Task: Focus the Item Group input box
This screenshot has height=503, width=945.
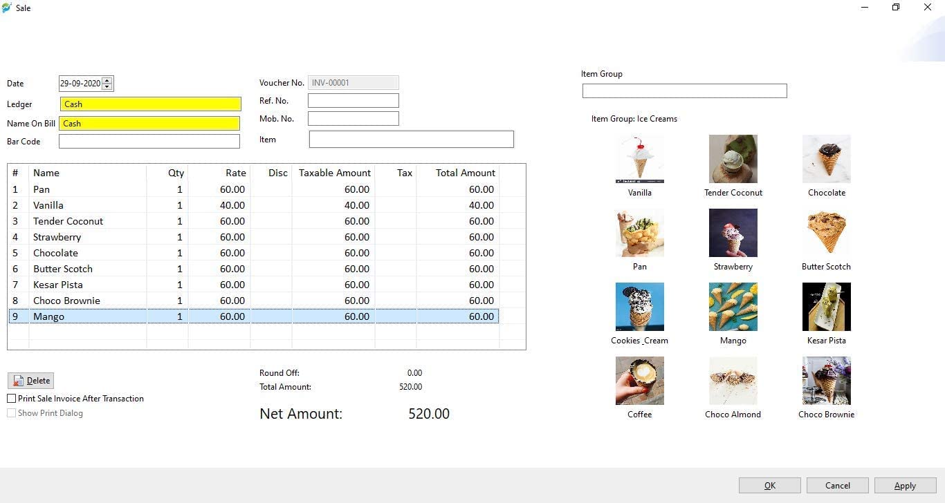Action: tap(685, 91)
